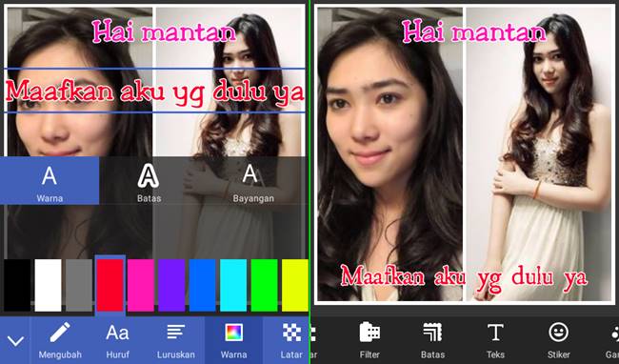
Task: Select the 'Maafkan aku yg dulu ya' text in left editor
Action: 154,91
